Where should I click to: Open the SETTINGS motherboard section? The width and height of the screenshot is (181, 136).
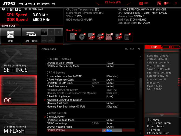(19, 60)
